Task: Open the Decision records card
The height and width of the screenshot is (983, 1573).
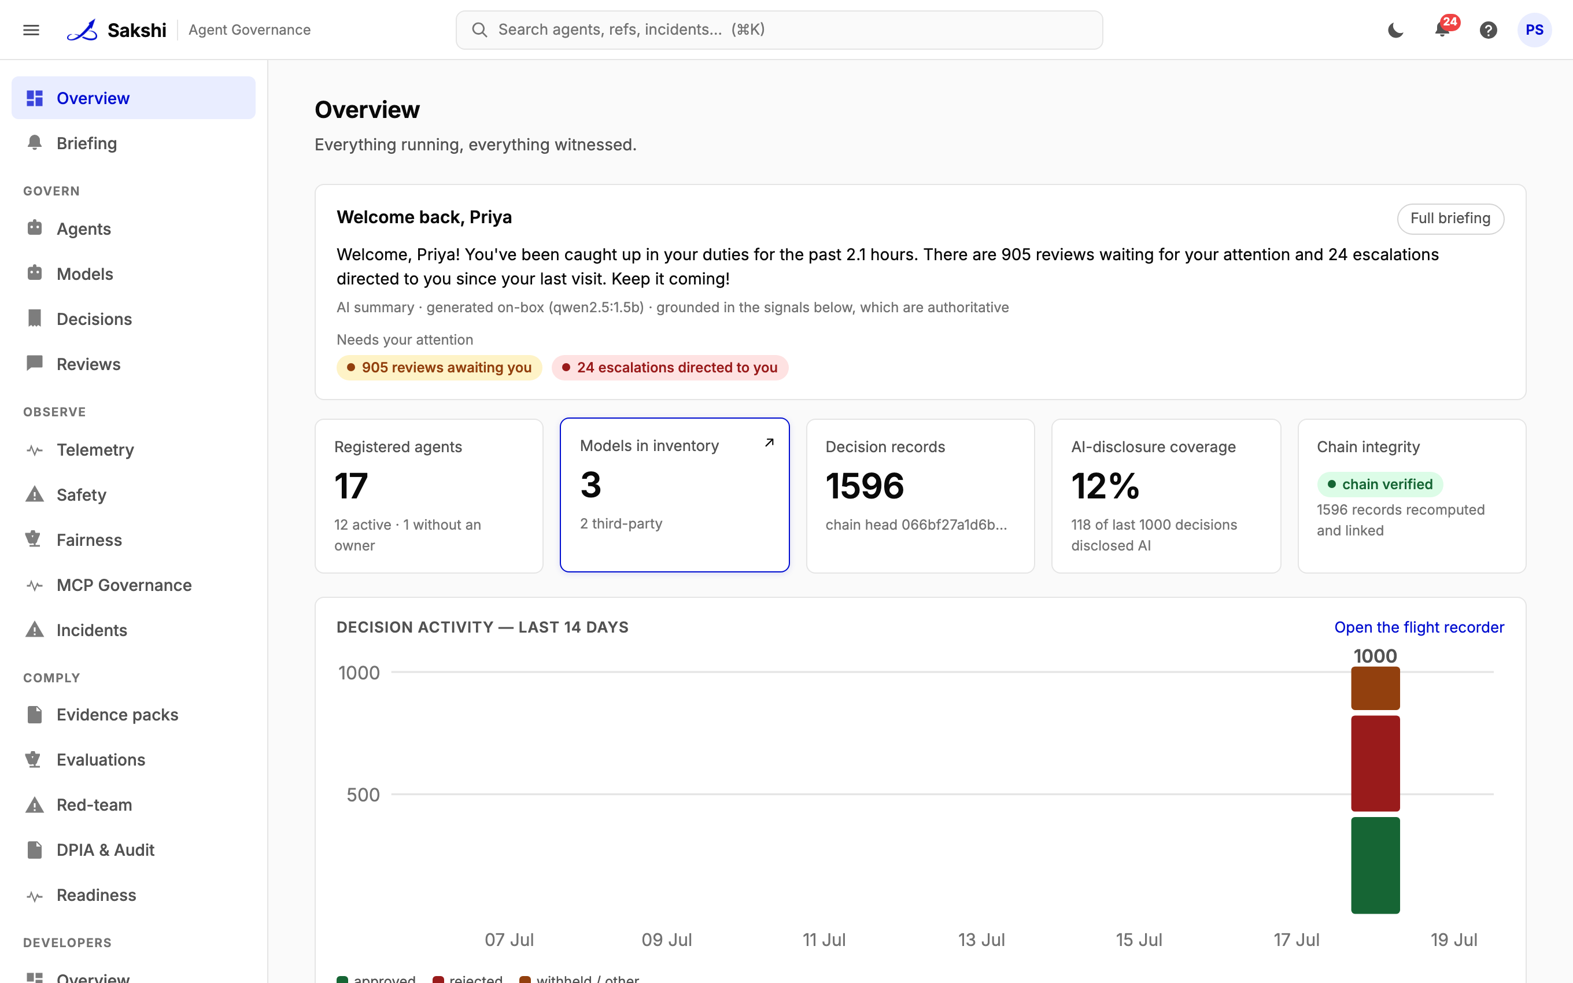Action: (921, 496)
